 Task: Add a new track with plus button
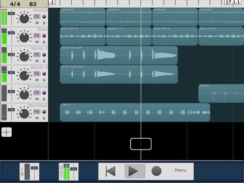pos(7,132)
